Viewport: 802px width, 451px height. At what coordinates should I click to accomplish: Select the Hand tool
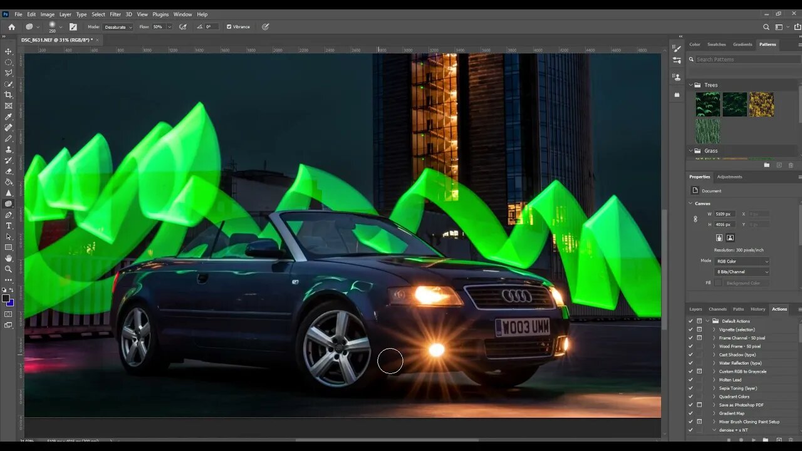point(9,258)
